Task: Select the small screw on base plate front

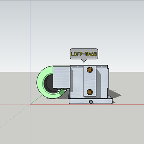Action: click(91, 102)
